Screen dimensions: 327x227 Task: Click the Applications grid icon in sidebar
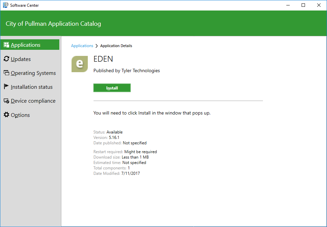pyautogui.click(x=6, y=45)
